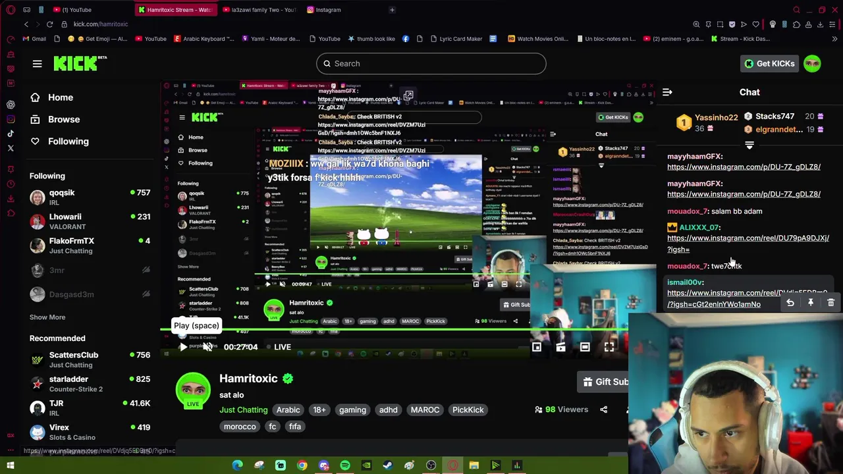Open the Stream - Kick Dashboard bookmark
The height and width of the screenshot is (474, 843).
click(740, 39)
